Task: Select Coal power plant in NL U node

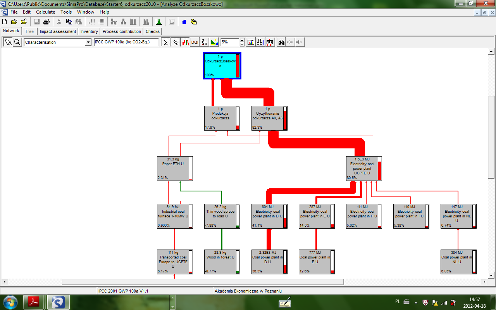Action: [459, 262]
